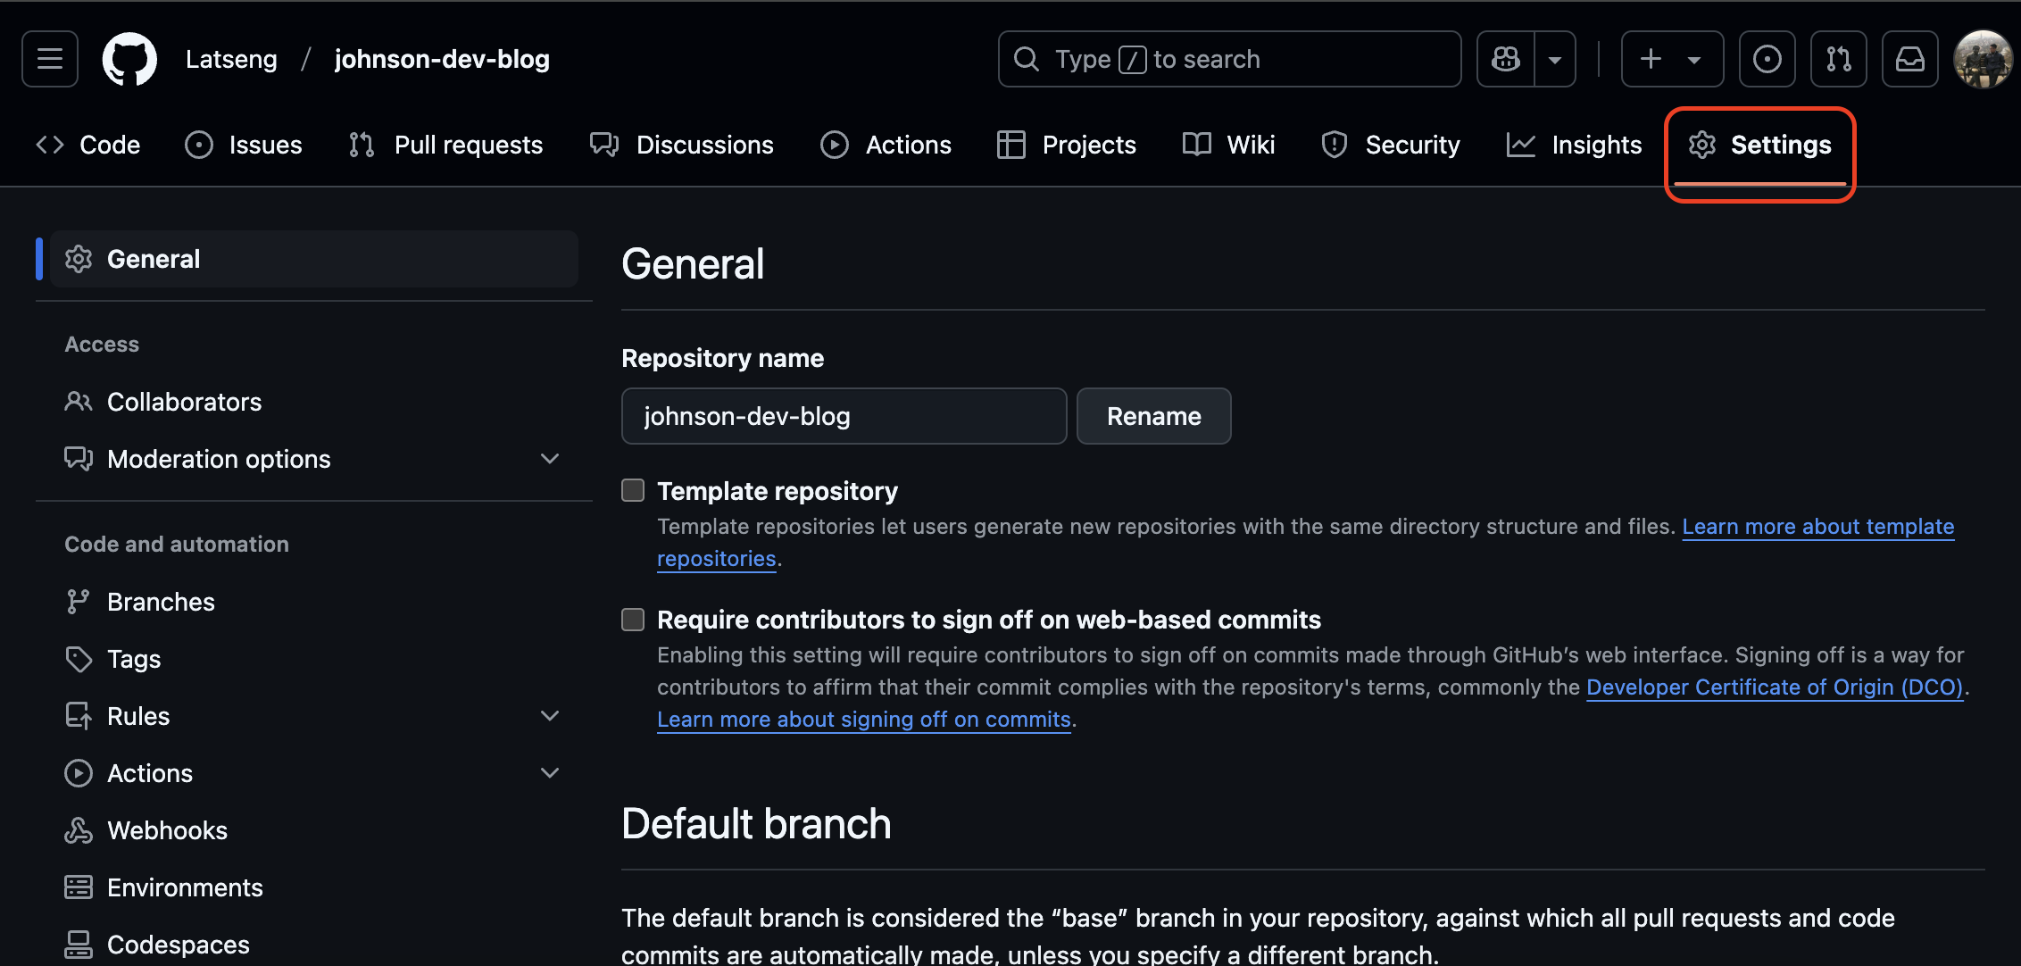Open Environments settings
This screenshot has height=966, width=2021.
tap(314, 887)
